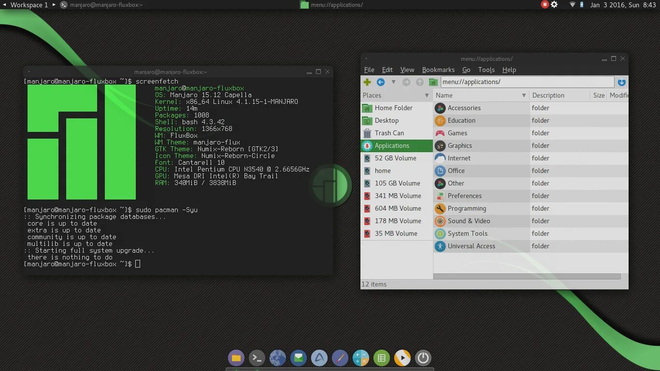
Task: Select the 178 MB Volume
Action: [397, 221]
